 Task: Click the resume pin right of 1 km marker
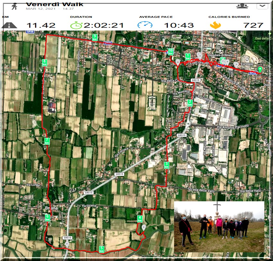click(200, 56)
